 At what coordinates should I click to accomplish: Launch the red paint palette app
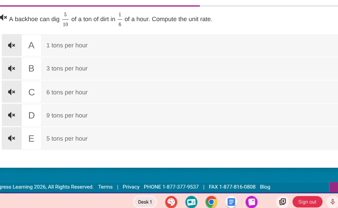171,202
